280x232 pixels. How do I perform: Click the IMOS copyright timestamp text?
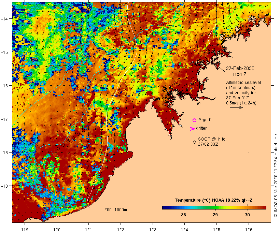(276, 176)
